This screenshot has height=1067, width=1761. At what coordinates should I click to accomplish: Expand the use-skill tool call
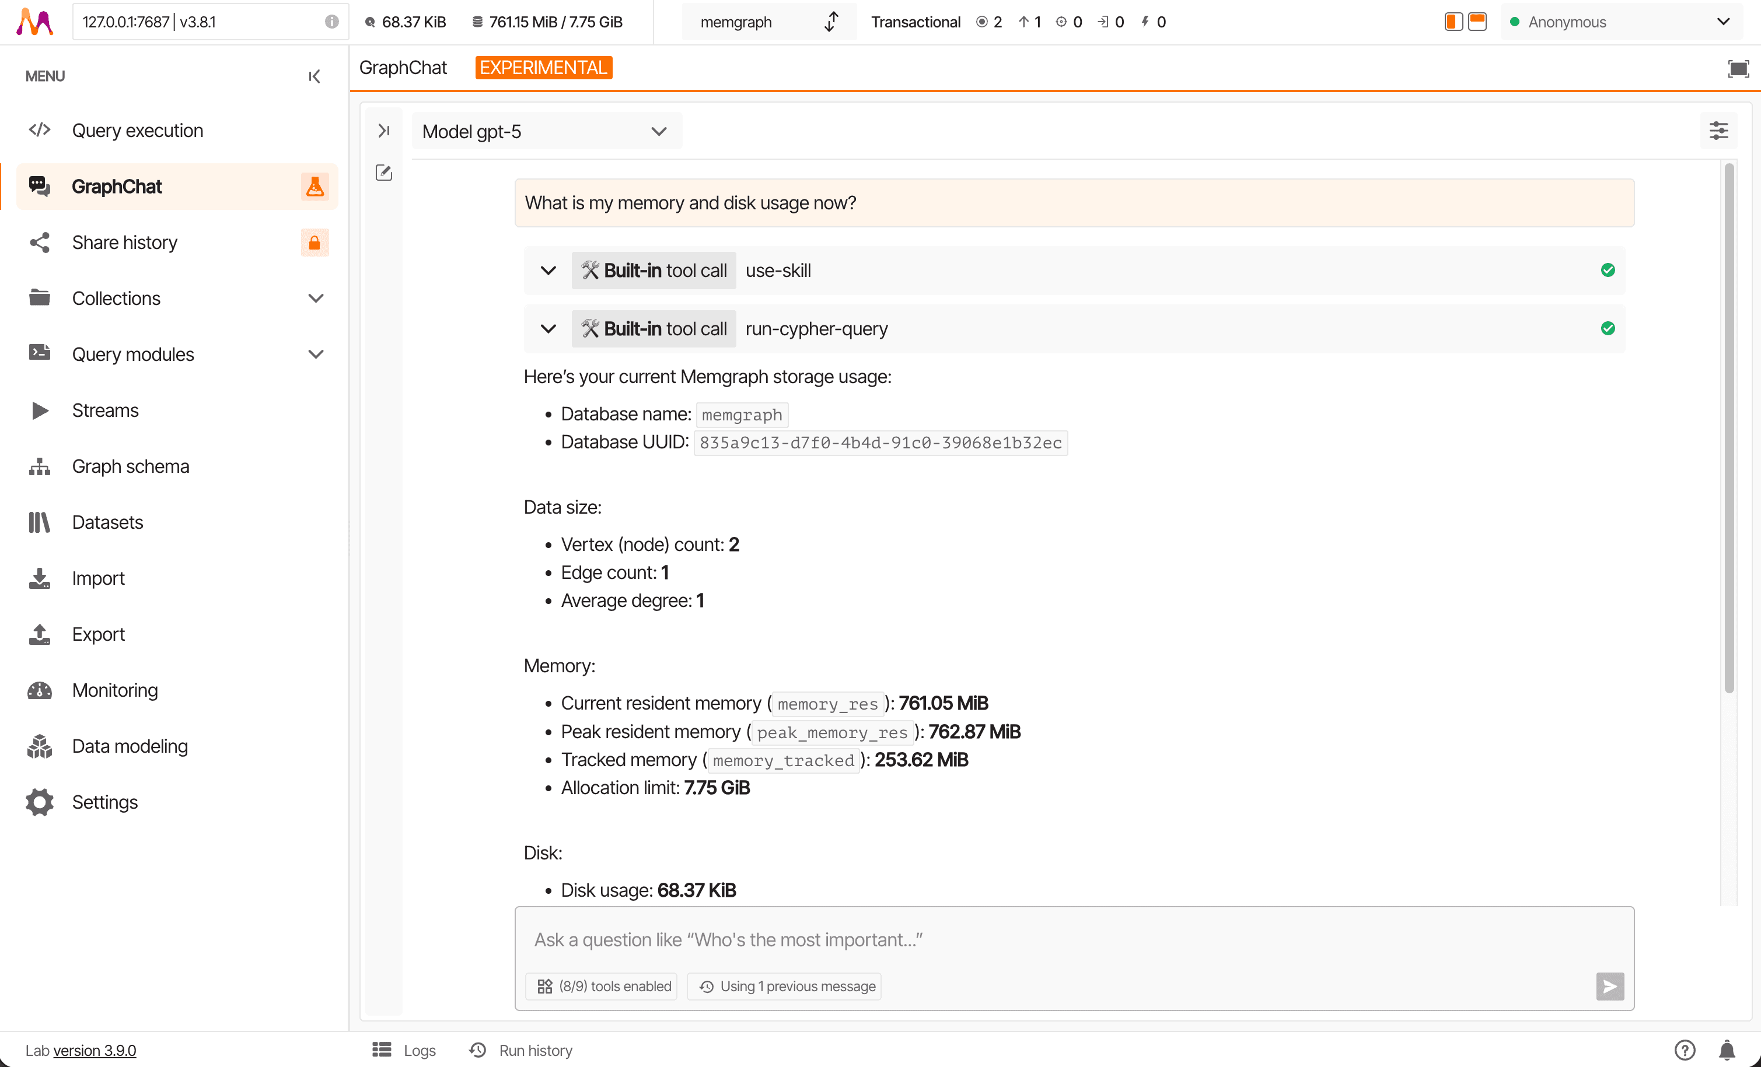(548, 271)
